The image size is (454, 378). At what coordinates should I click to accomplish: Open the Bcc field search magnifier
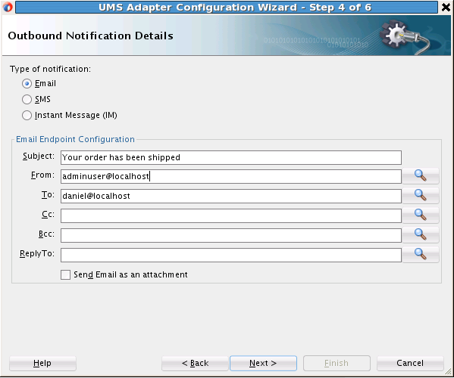pyautogui.click(x=421, y=235)
